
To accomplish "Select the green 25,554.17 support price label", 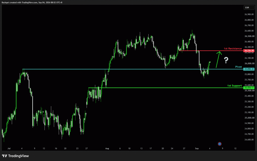I will pos(249,88).
